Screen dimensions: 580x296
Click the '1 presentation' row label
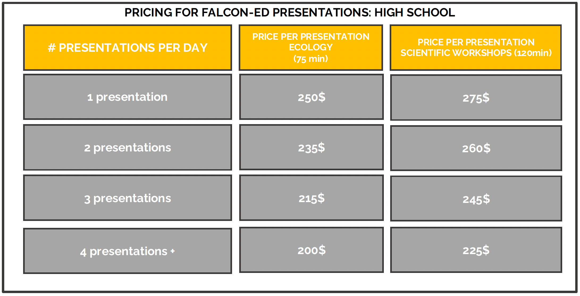(x=128, y=97)
